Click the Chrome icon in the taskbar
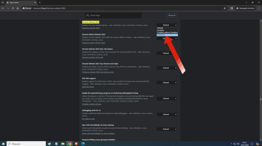The image size is (262, 146). (70, 144)
